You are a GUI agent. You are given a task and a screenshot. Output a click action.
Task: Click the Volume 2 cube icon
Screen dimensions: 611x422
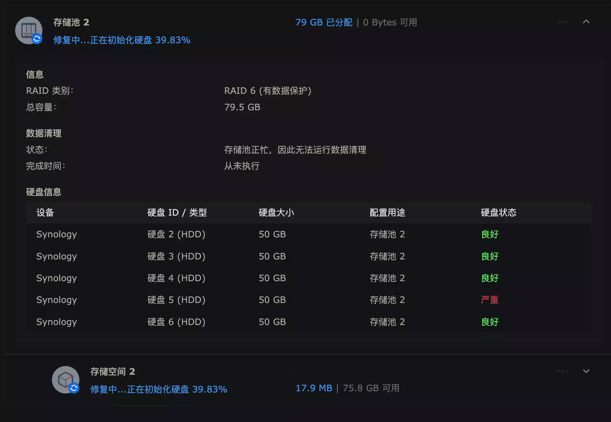(65, 379)
